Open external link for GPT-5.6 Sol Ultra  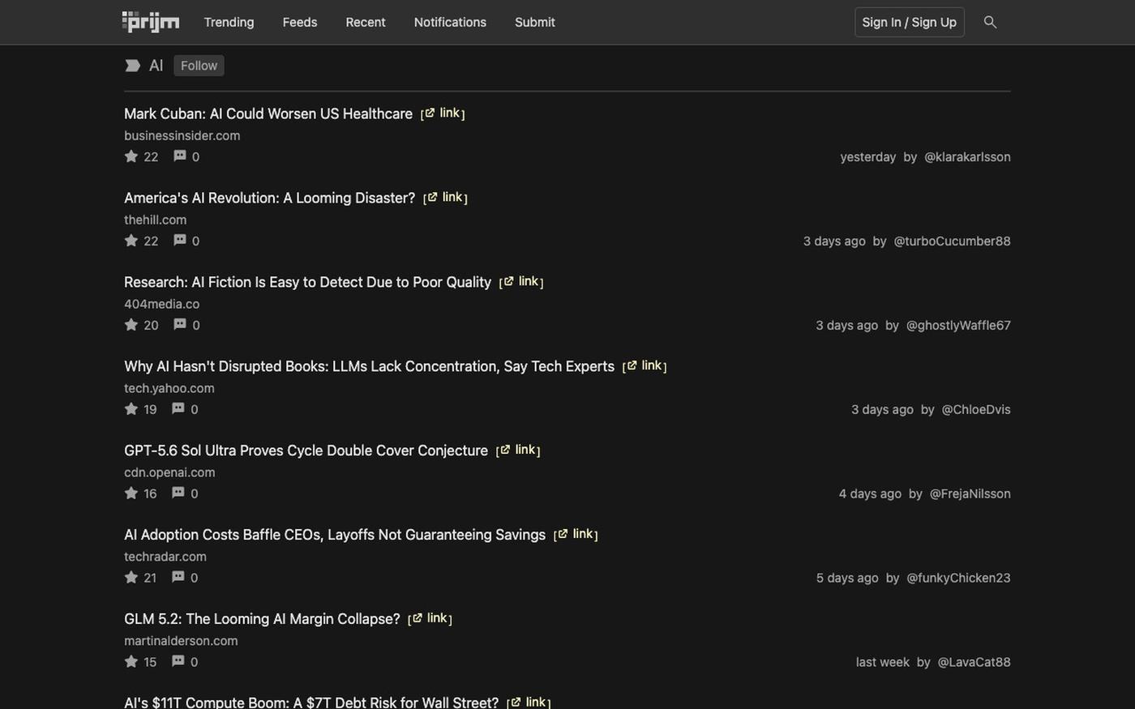pos(518,451)
